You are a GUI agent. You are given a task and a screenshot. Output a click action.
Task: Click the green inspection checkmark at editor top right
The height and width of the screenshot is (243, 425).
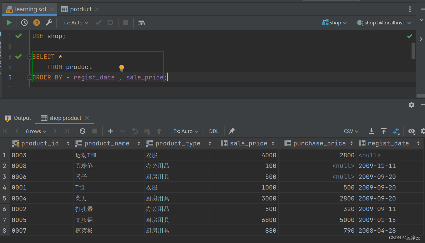pos(409,36)
